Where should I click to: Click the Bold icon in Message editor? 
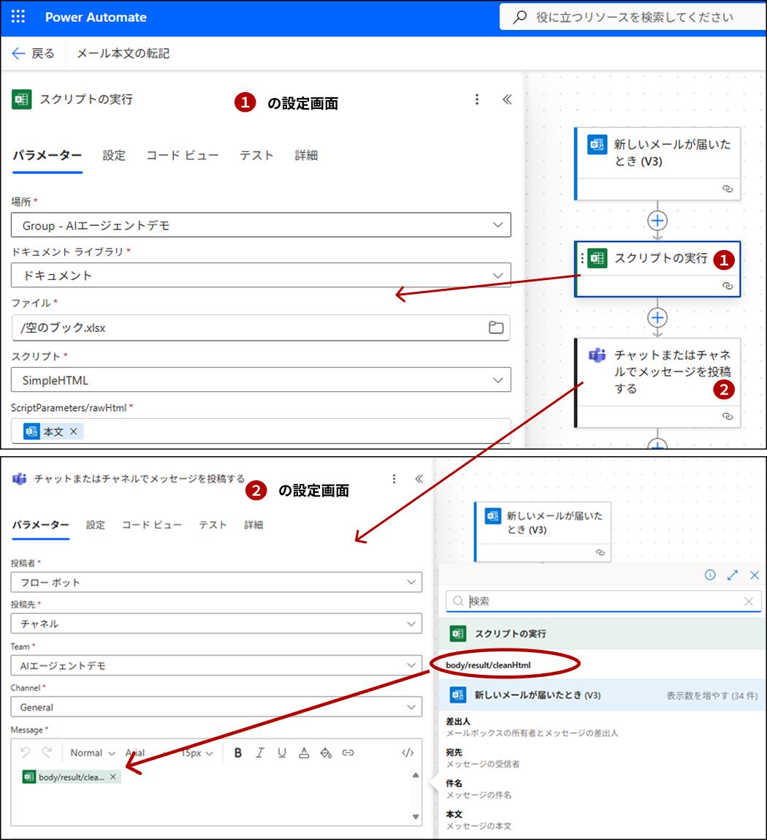(237, 753)
